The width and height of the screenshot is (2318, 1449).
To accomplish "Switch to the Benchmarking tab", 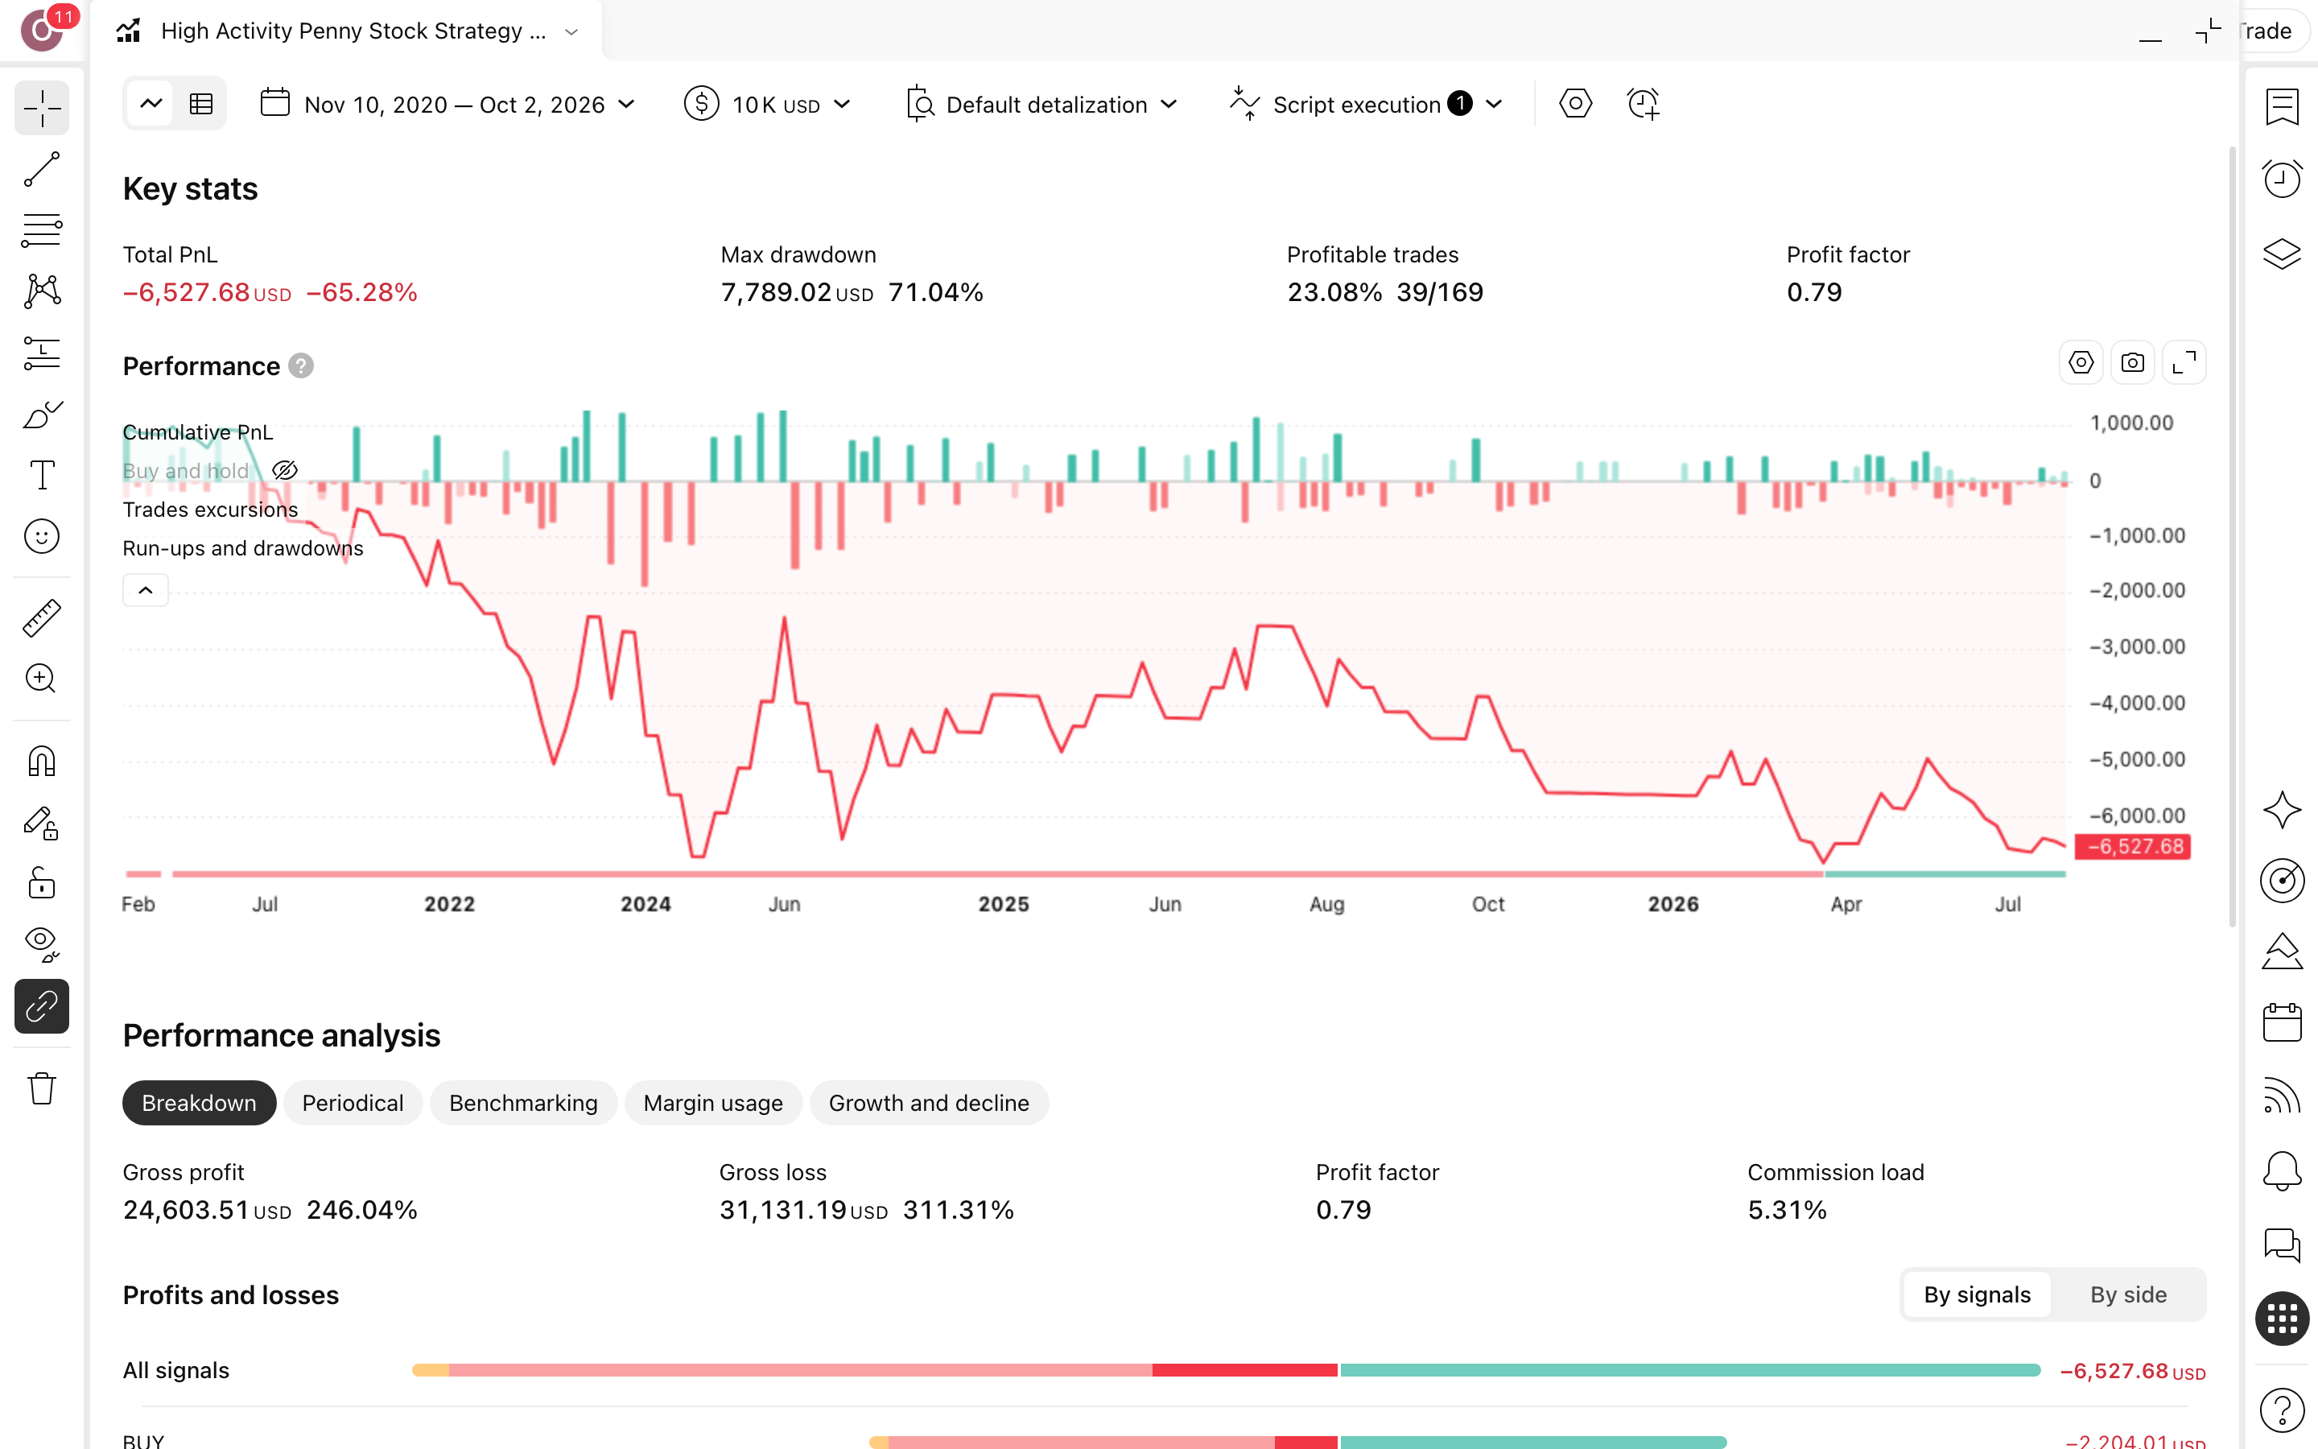I will point(523,1103).
